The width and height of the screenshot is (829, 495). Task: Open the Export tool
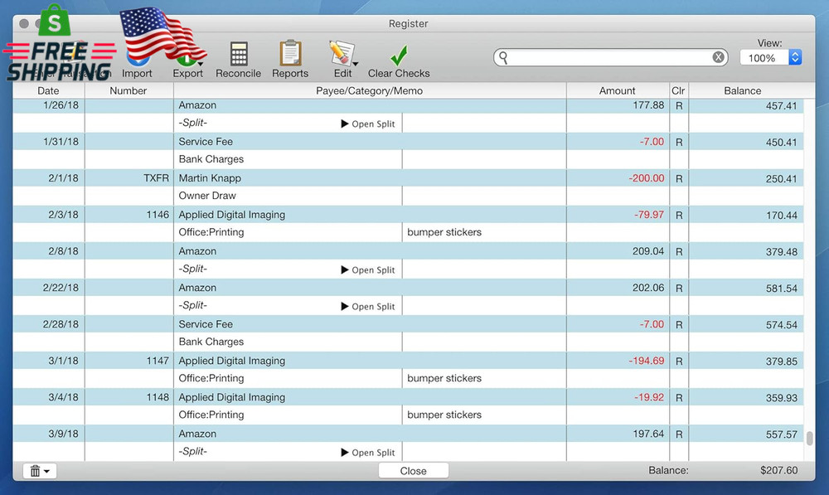coord(187,58)
